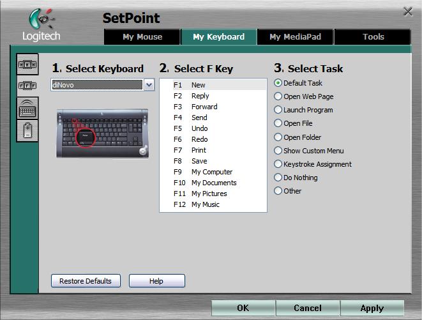Open the battery status sidebar icon
Viewport: 422px width, 320px height.
[27, 131]
